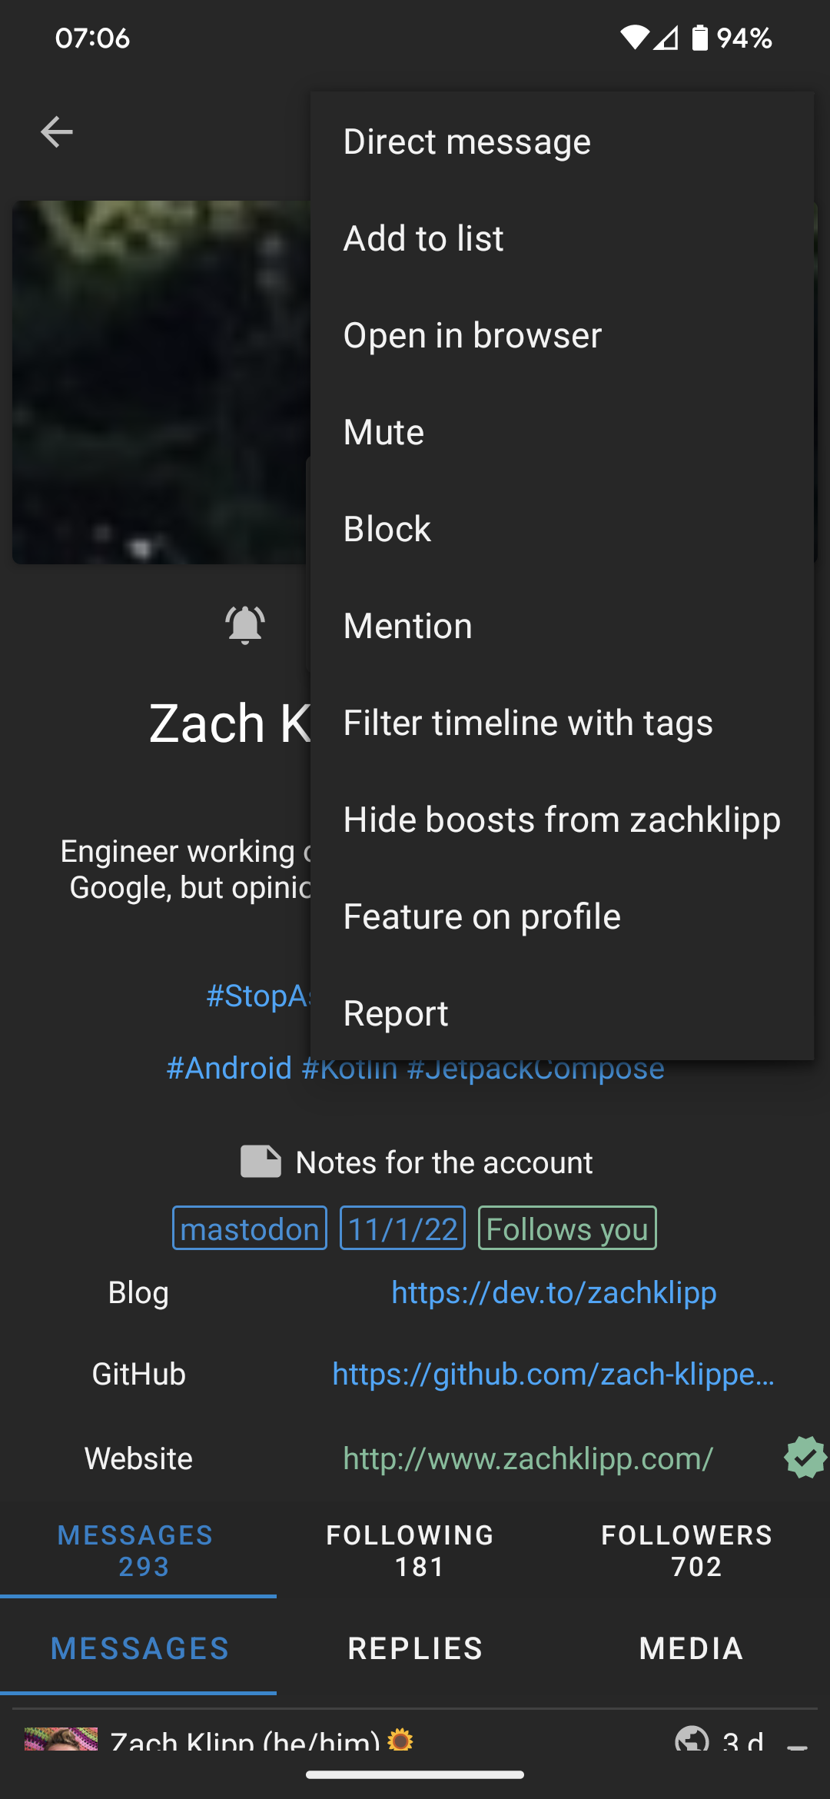Image resolution: width=830 pixels, height=1799 pixels.
Task: Open this profile in browser
Action: (x=473, y=334)
